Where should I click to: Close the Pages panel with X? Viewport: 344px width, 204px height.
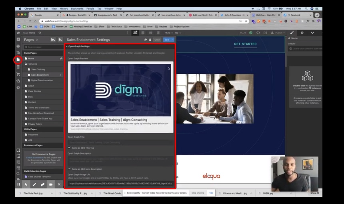tap(37, 40)
